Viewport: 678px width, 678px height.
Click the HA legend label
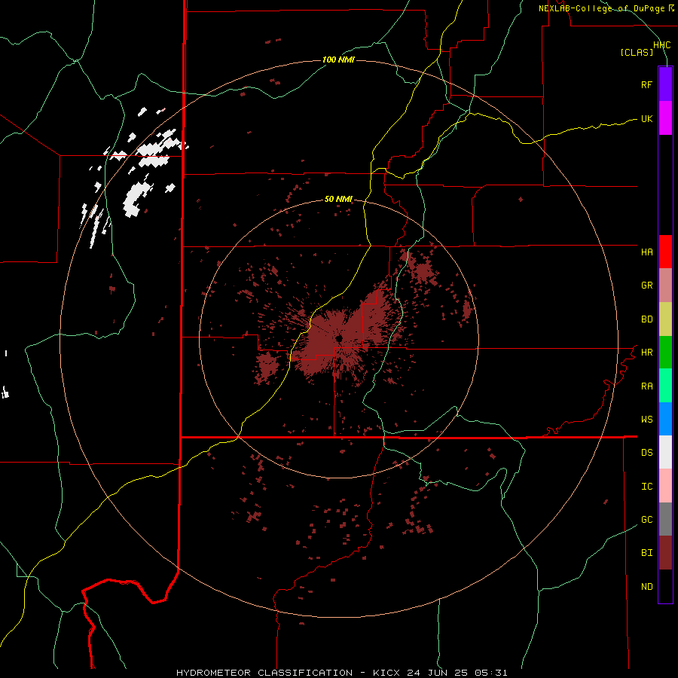(646, 252)
